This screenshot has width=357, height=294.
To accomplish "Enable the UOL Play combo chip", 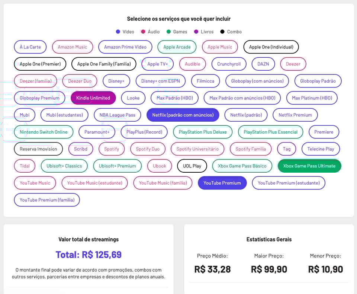I will [192, 166].
